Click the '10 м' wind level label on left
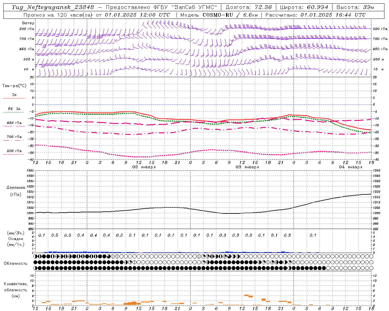This screenshot has height=311, width=389. (x=29, y=70)
